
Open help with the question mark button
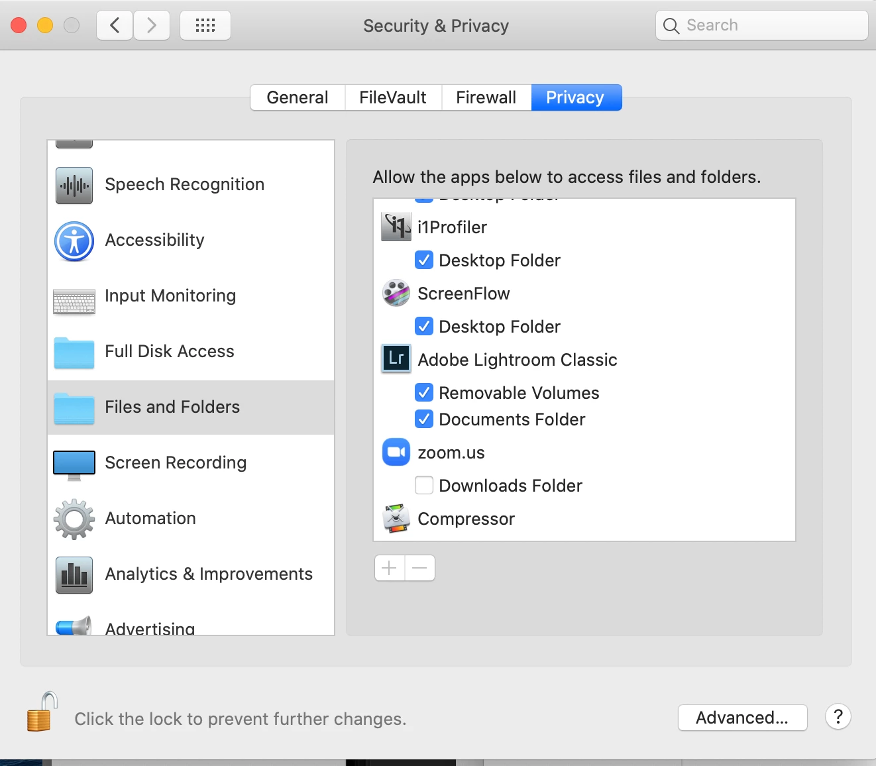pos(838,716)
